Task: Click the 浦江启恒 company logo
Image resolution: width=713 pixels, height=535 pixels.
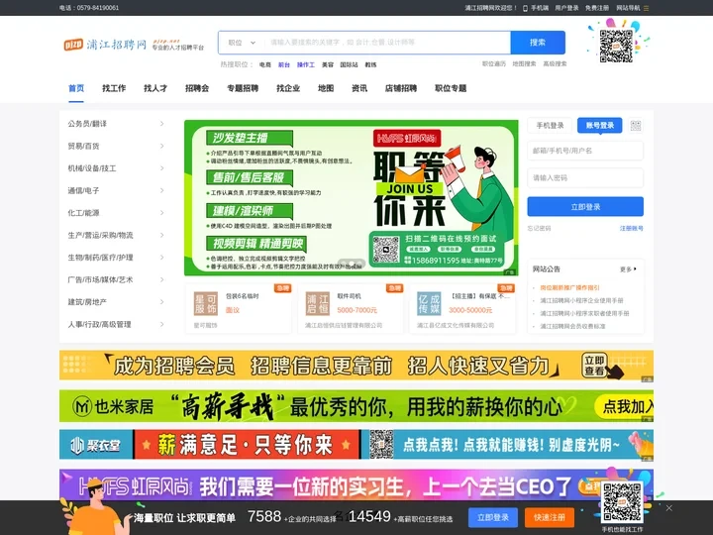Action: pyautogui.click(x=318, y=304)
